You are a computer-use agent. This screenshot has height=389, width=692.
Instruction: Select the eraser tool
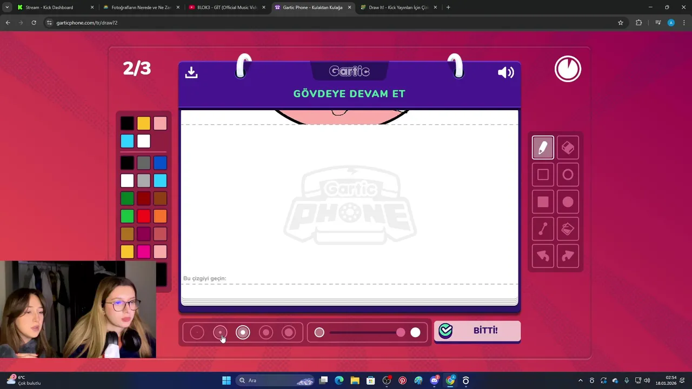pyautogui.click(x=568, y=147)
